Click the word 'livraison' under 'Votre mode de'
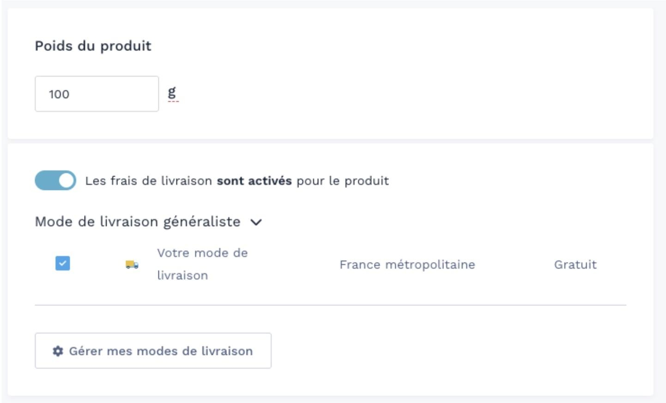Image resolution: width=666 pixels, height=403 pixels. click(x=182, y=275)
